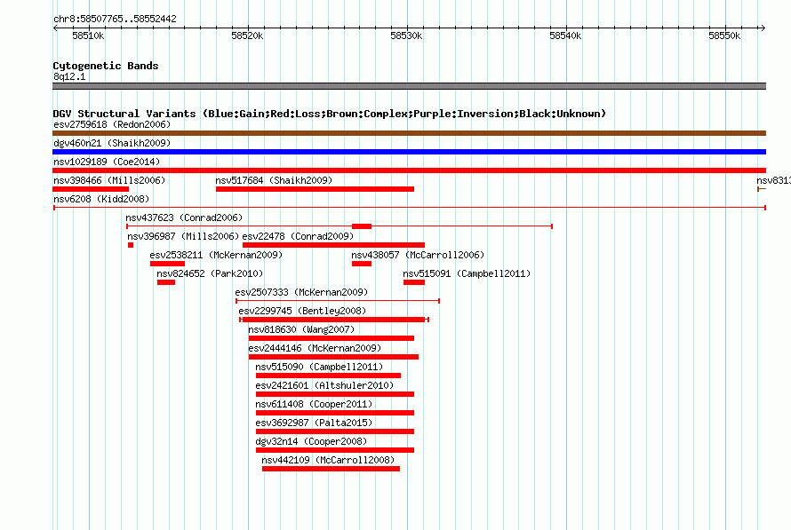The width and height of the screenshot is (791, 530).
Task: Click the esv2759618 (Redon2006) brown variant bar
Action: tap(409, 133)
